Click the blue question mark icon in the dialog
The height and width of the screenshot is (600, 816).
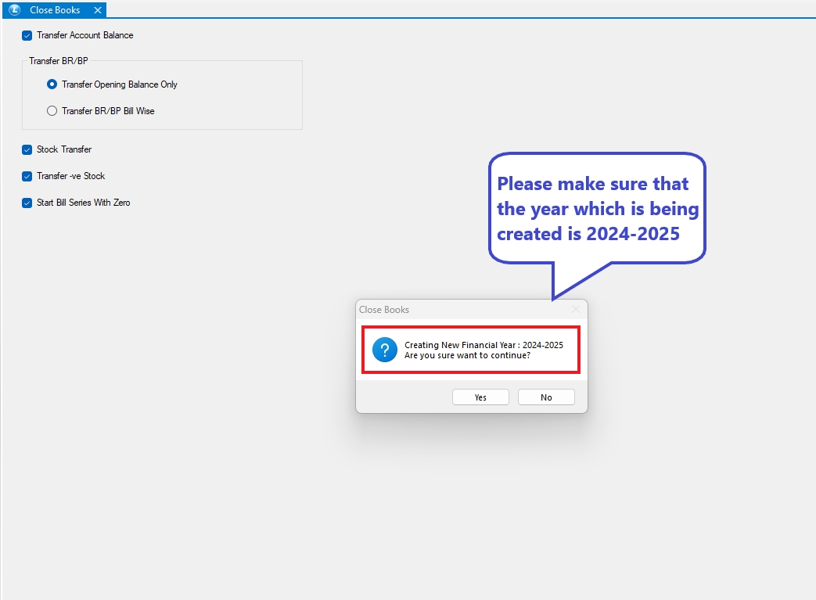coord(385,350)
